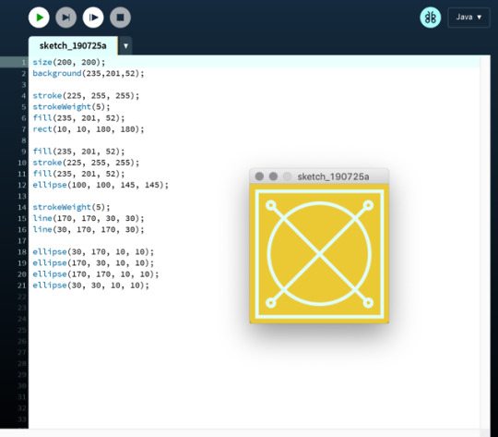Close the sketch_190725a output window
498x437 pixels.
point(259,176)
